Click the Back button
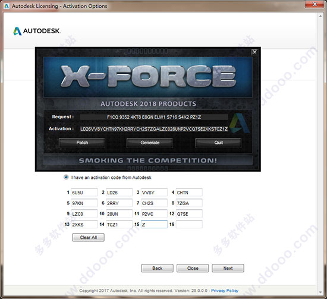 (x=157, y=268)
